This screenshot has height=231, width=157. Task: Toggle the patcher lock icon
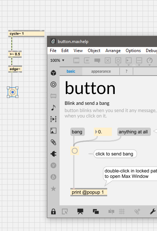(x=53, y=211)
